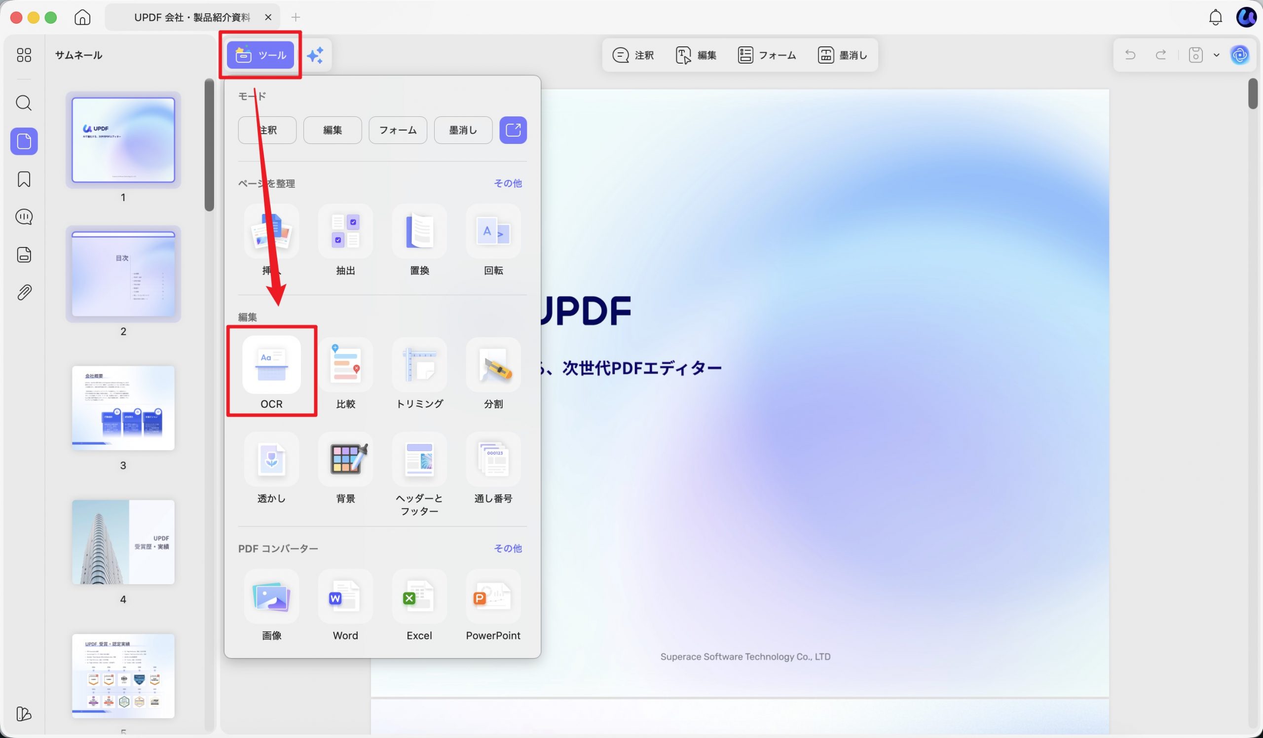
Task: Select 墨消し mode in the tools panel
Action: [x=463, y=130]
